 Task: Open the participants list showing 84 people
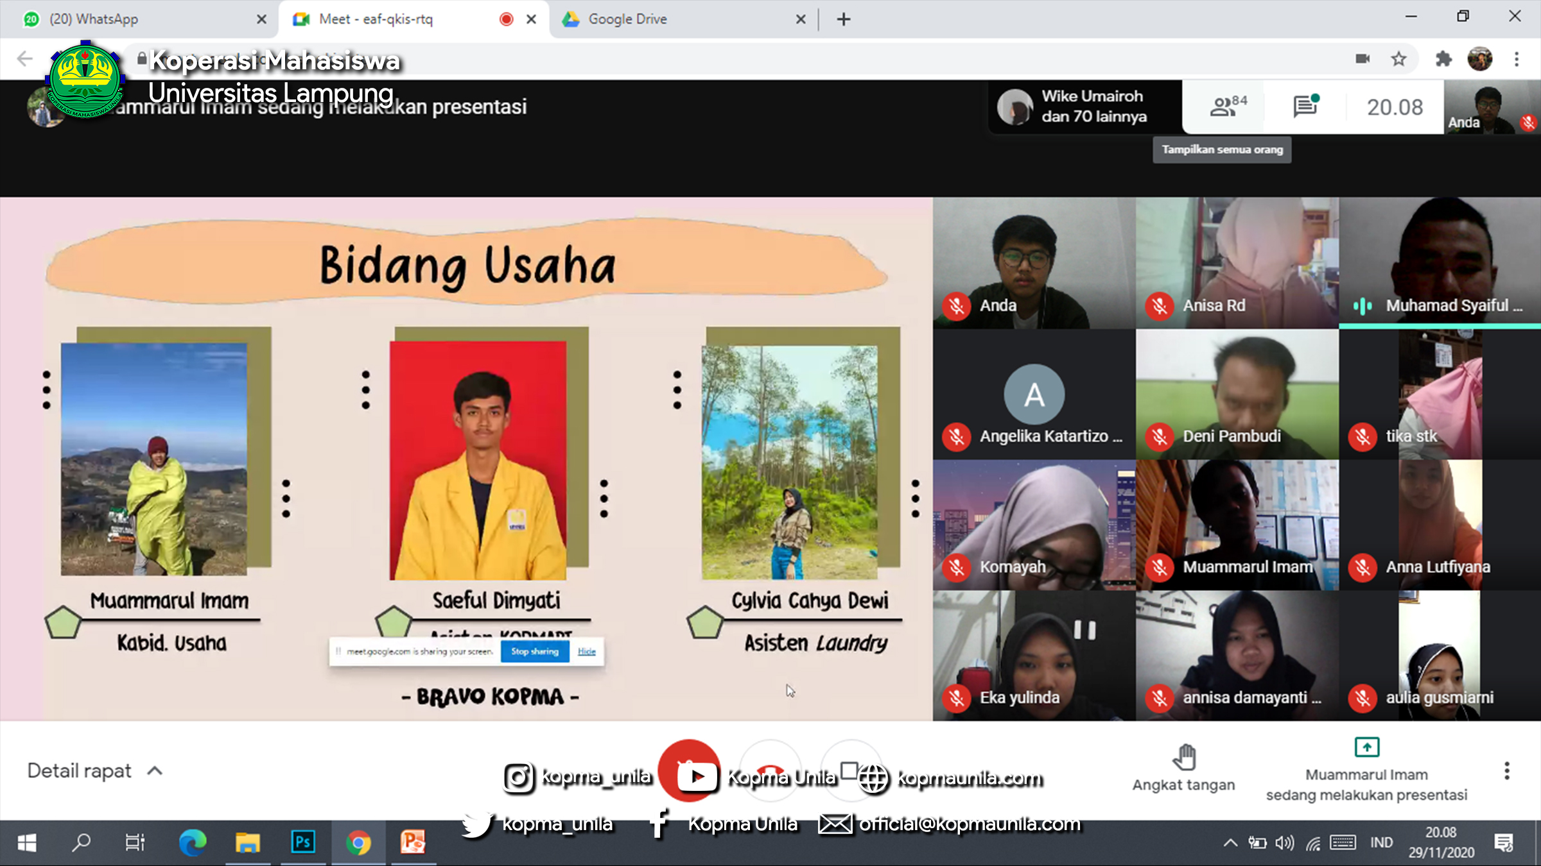[x=1227, y=107]
